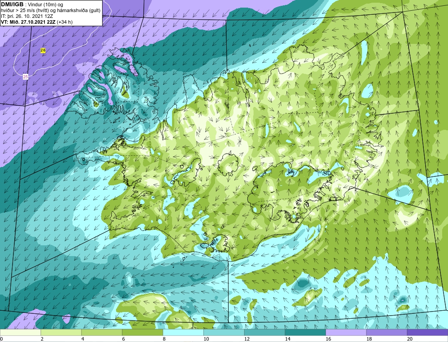448x342 pixels.
Task: Select the light cyan 8–10 legend swatch
Action: click(x=183, y=333)
